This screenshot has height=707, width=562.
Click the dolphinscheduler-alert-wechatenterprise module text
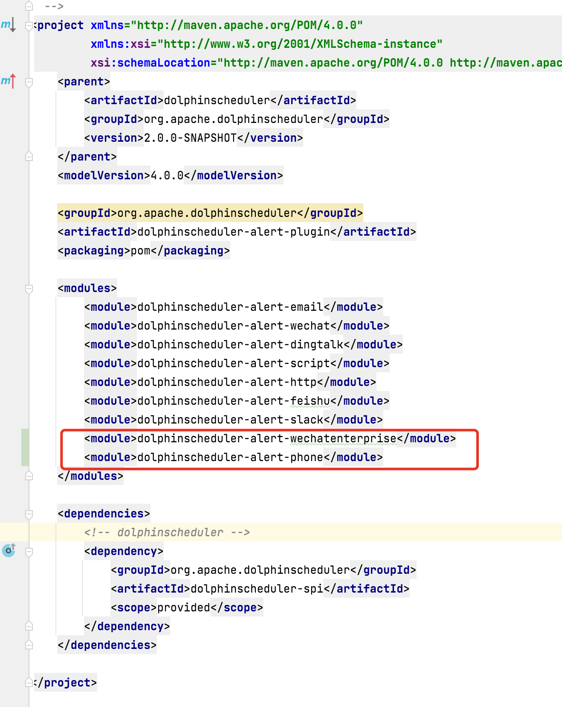[x=267, y=438]
